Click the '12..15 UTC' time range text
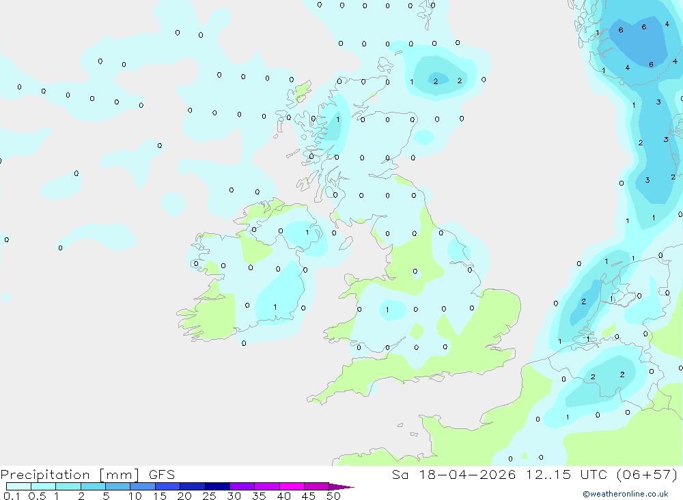This screenshot has width=683, height=500. click(568, 474)
